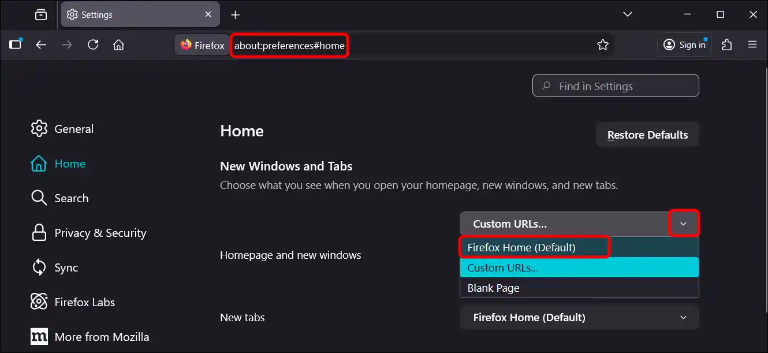Click the Home icon in the sidebar
The width and height of the screenshot is (768, 353).
[x=69, y=164]
